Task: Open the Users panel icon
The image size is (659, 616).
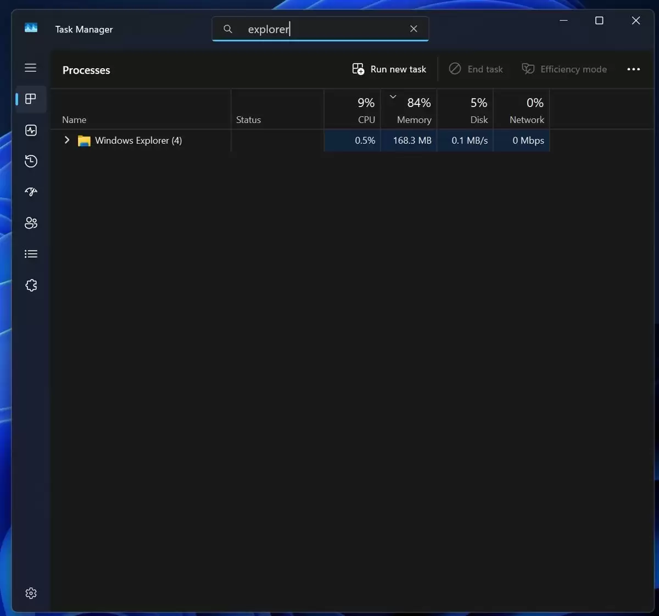Action: pos(31,222)
